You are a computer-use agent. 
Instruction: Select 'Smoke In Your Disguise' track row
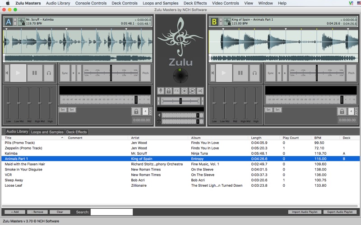click(180, 170)
